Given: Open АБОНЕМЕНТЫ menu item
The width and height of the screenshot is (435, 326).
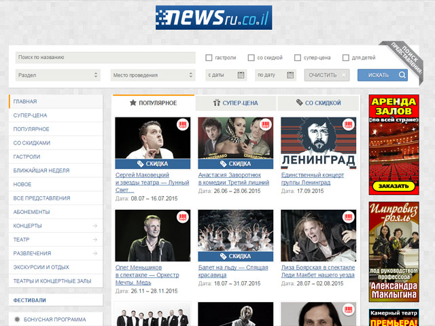Looking at the screenshot, I should (x=56, y=212).
